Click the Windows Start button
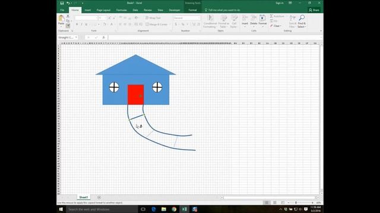Screen dimensions: 380x213 [61, 209]
